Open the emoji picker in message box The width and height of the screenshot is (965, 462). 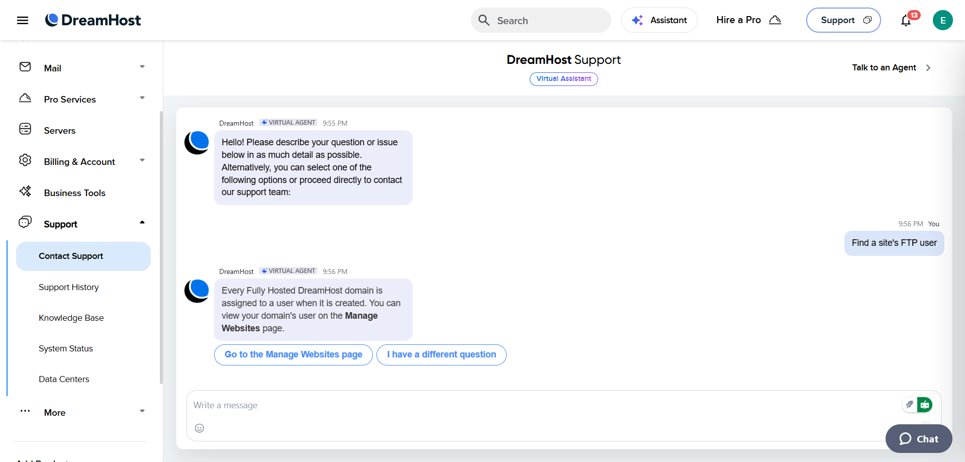[x=200, y=428]
